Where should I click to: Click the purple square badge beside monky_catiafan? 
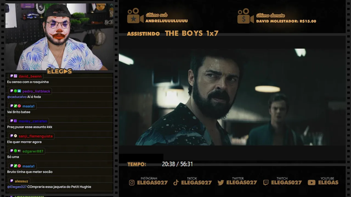click(16, 121)
